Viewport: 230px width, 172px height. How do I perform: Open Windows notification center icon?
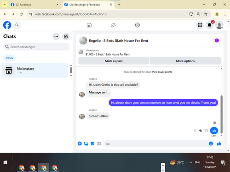[223, 162]
